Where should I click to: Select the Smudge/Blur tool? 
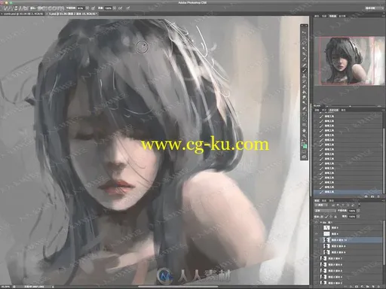point(304,98)
